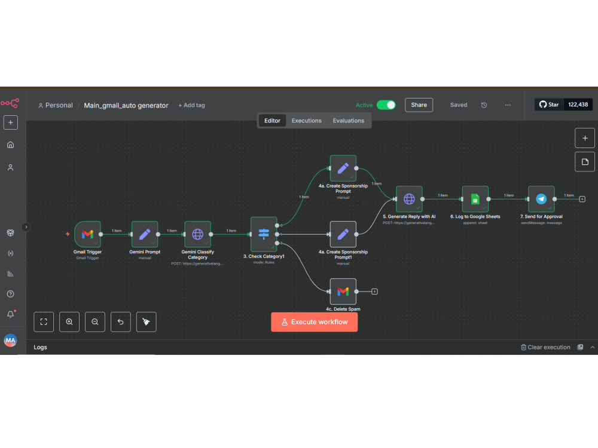Add a node with the canvas plus button

585,139
